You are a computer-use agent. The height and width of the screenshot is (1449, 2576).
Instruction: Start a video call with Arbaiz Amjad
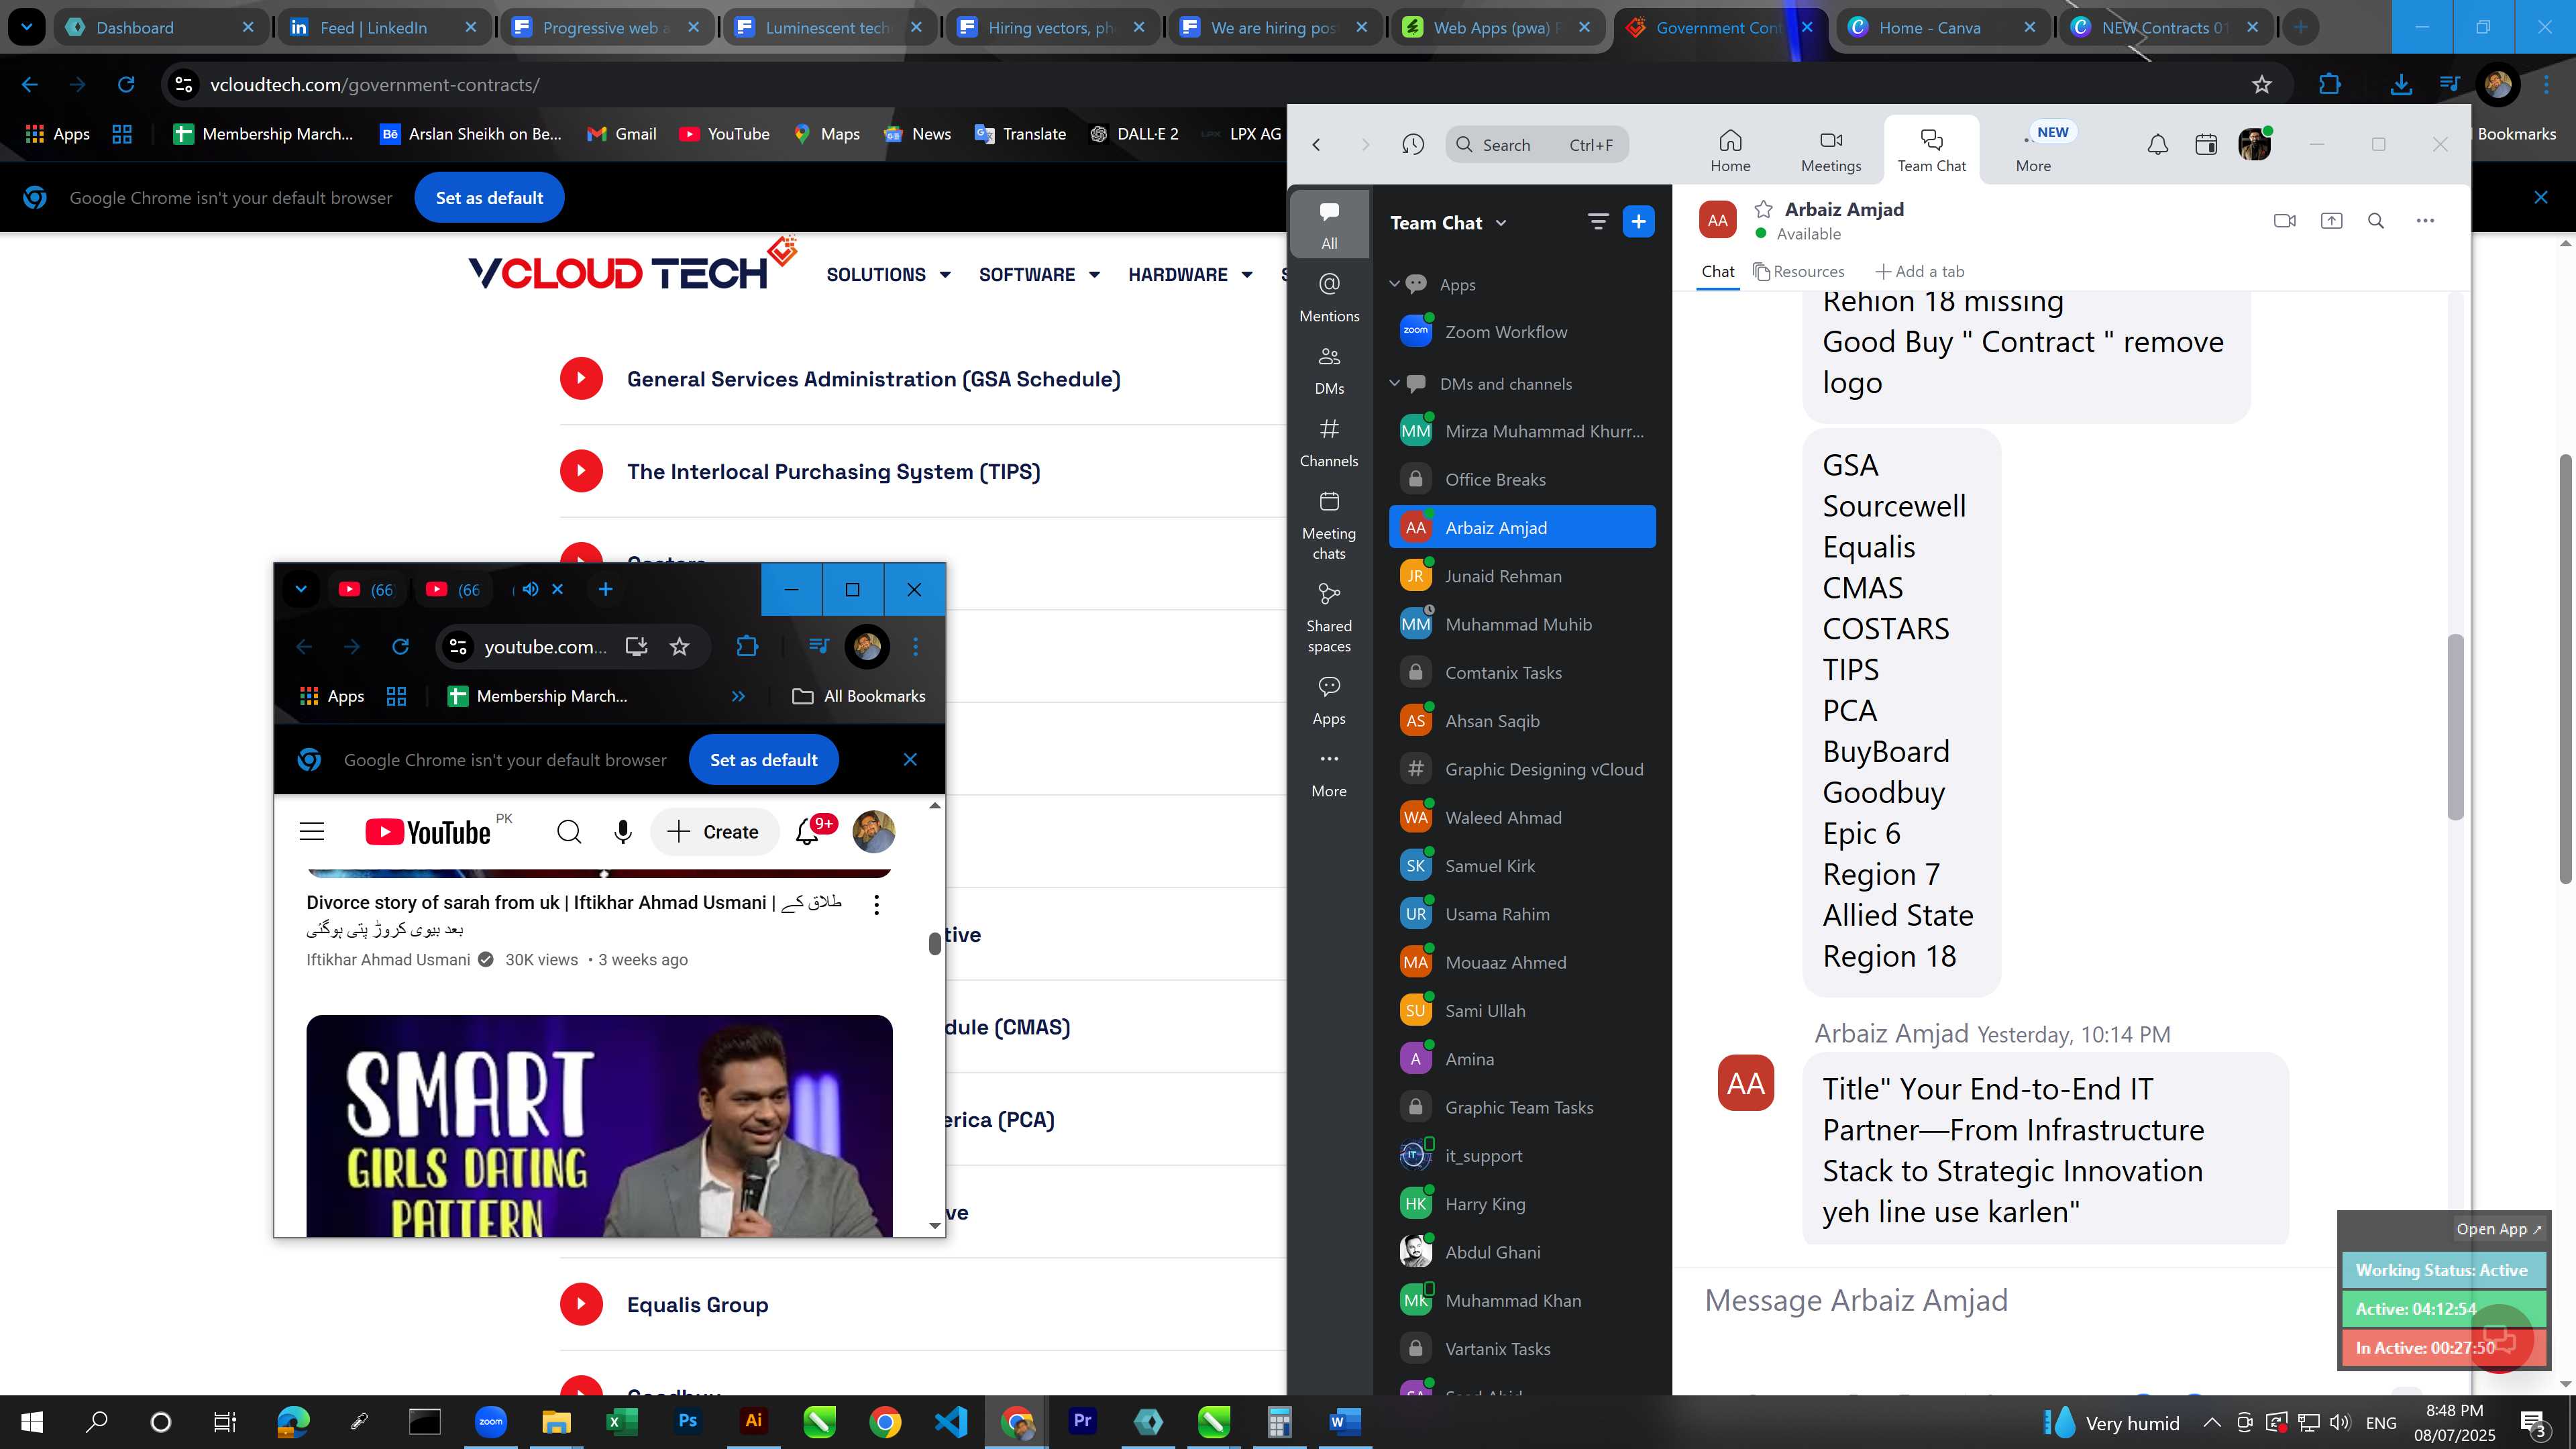pos(2284,221)
